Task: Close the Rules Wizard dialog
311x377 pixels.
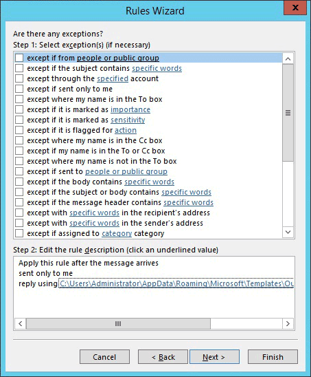Action: coord(295,8)
